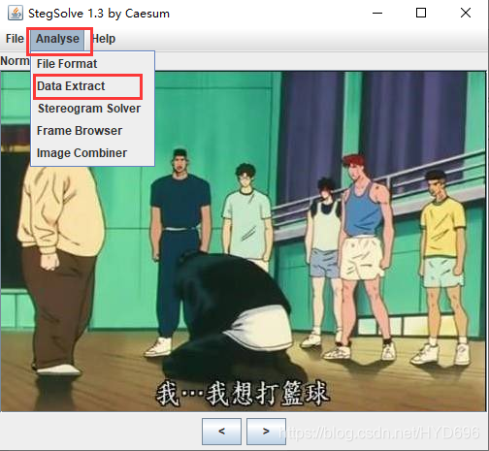The height and width of the screenshot is (451, 489).
Task: Open the File menu
Action: click(15, 39)
